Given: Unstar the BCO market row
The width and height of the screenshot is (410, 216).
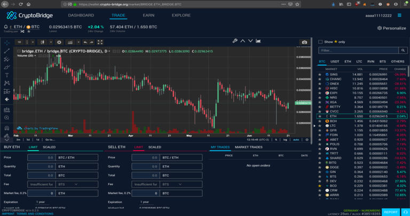Looking at the screenshot, I should coord(320,186).
